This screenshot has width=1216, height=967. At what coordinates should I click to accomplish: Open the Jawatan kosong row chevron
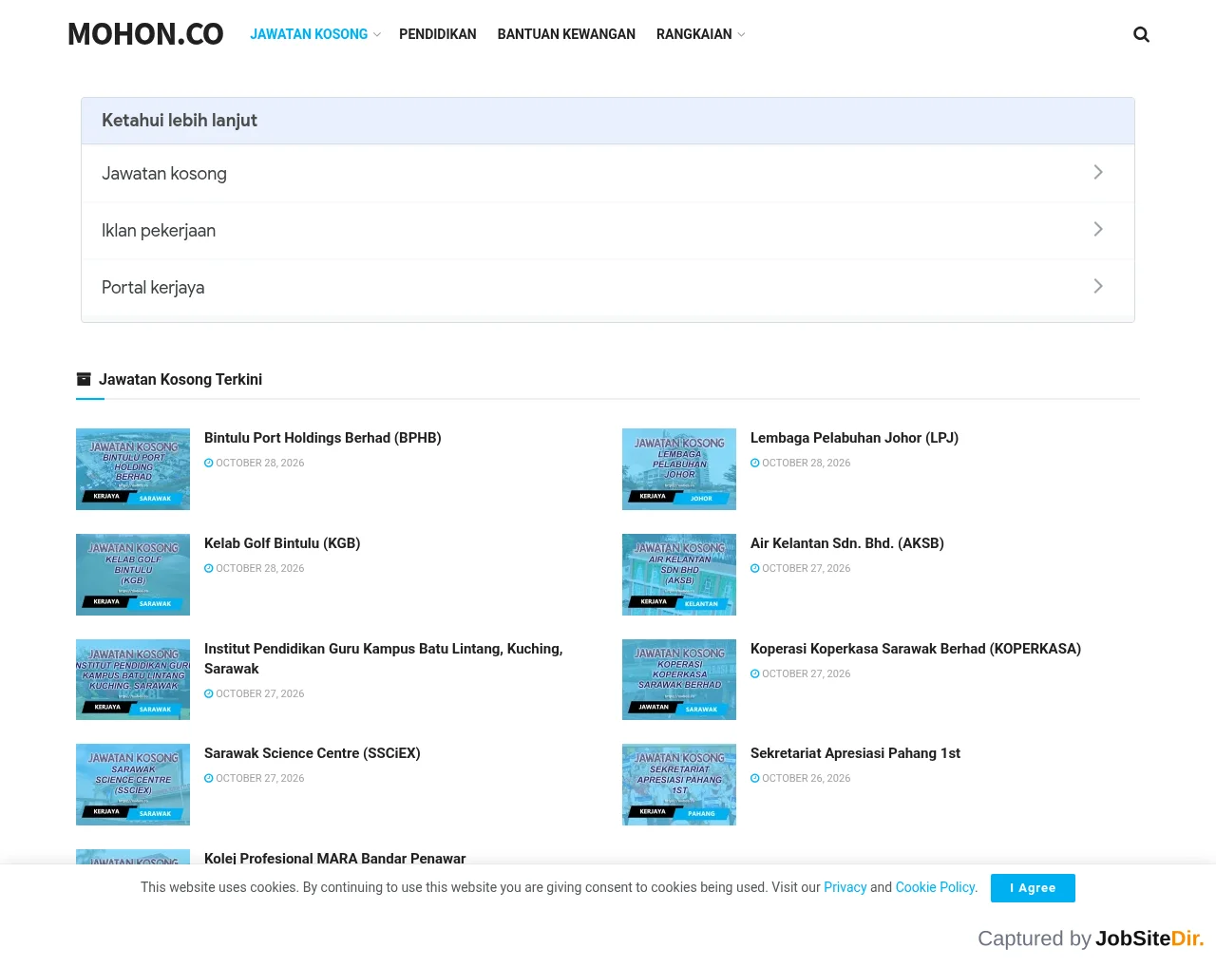[1098, 172]
